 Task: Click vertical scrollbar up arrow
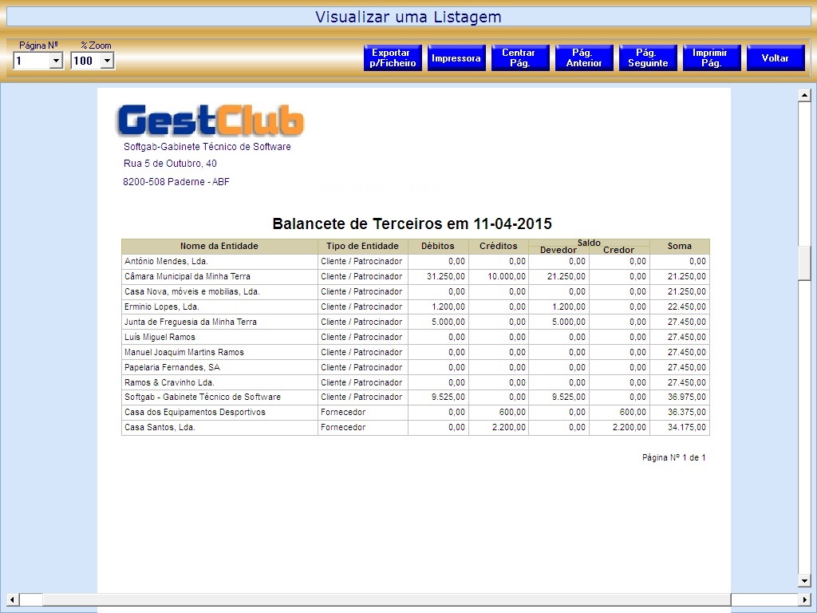804,96
